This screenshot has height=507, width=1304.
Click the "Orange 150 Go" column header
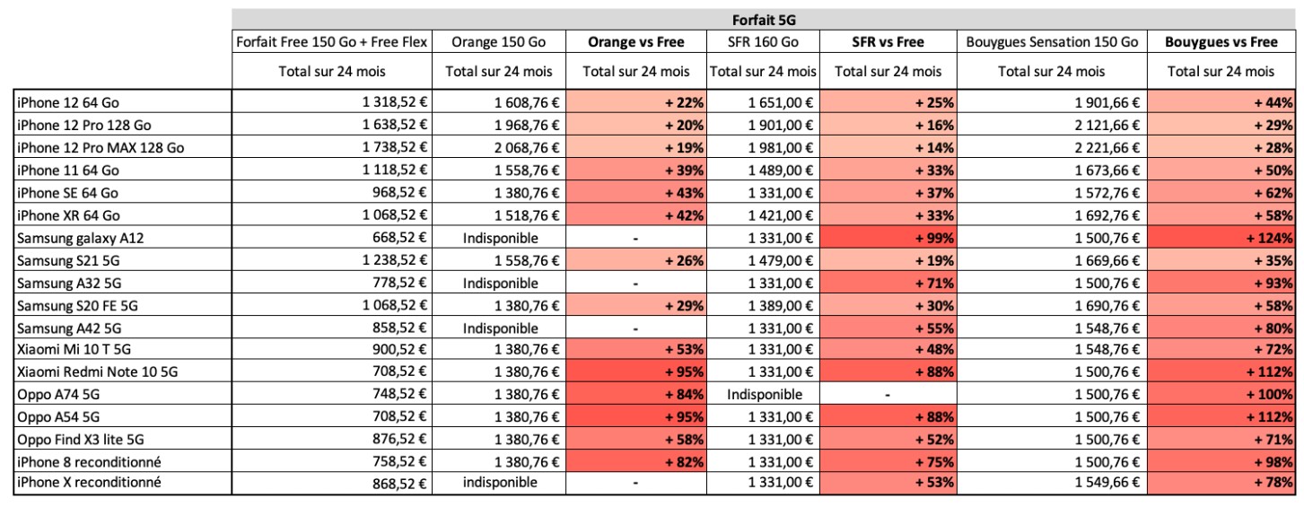point(498,41)
